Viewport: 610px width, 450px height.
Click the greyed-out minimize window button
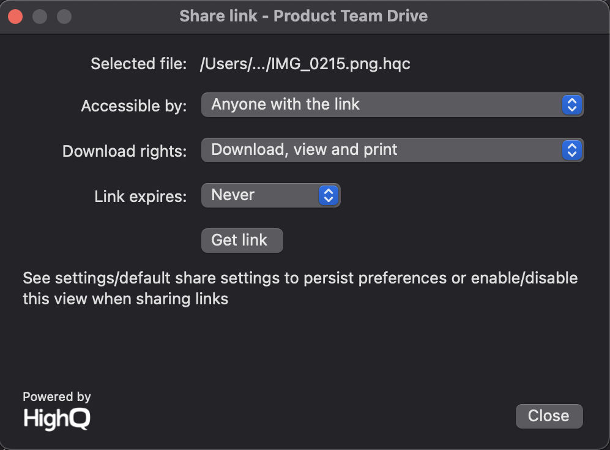(x=40, y=17)
